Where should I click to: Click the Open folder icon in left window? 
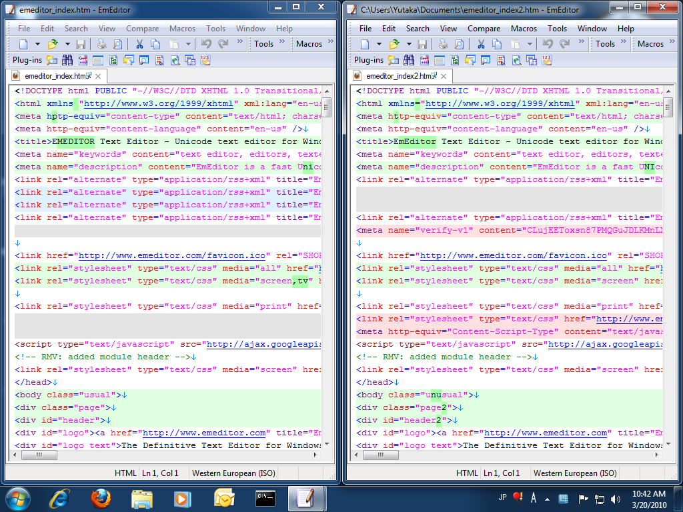pyautogui.click(x=53, y=44)
